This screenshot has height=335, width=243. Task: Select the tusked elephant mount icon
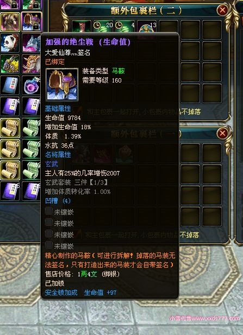(31, 64)
